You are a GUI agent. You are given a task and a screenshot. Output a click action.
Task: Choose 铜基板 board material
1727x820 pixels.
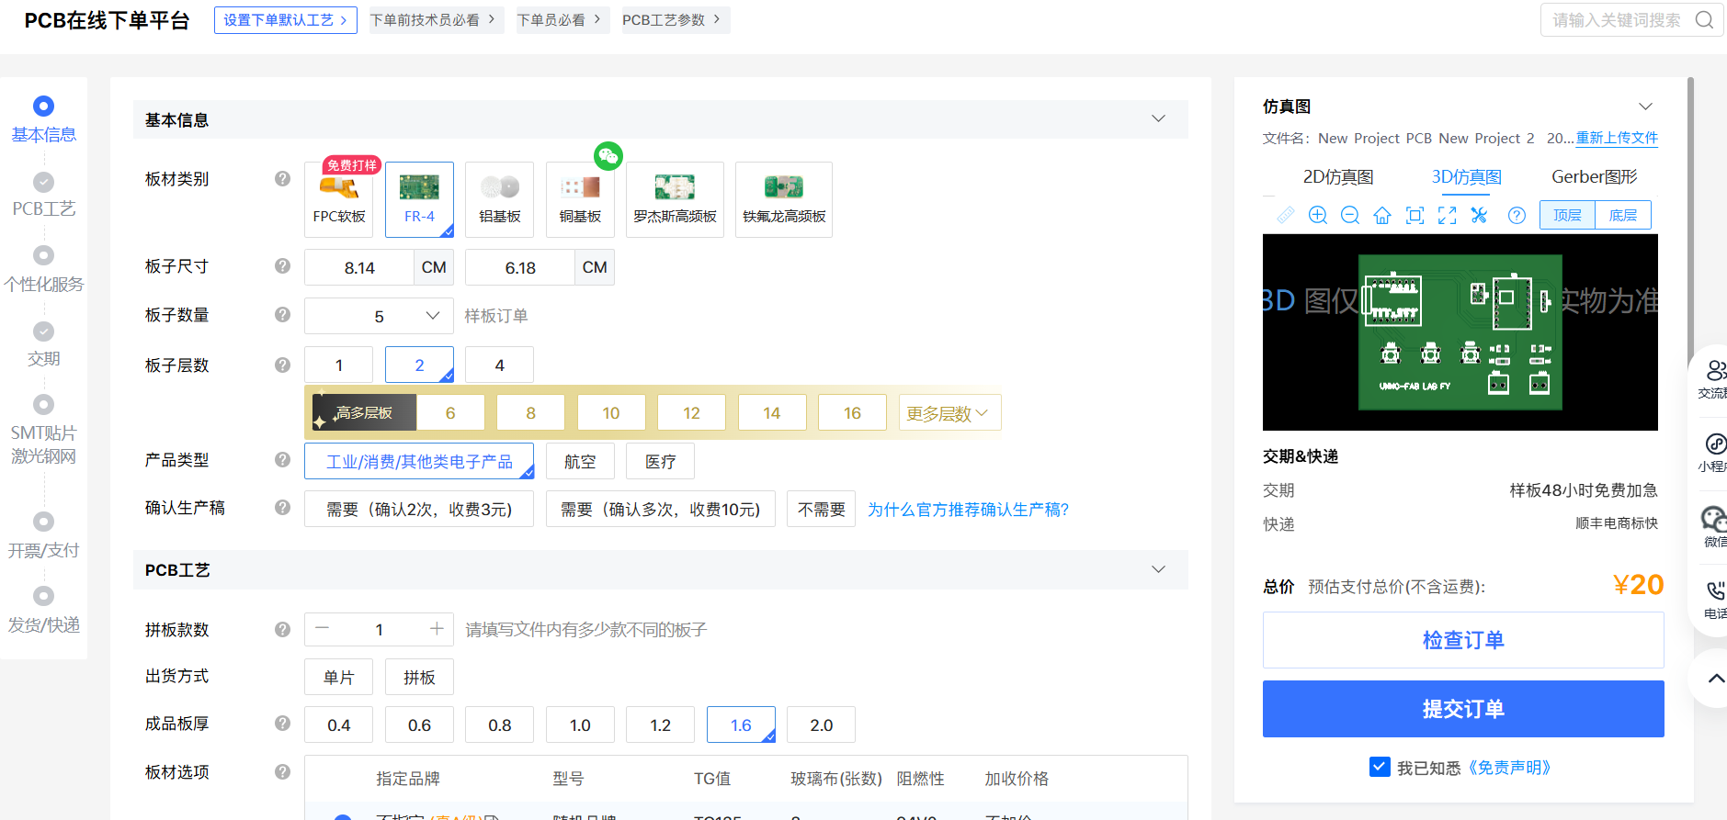pos(580,199)
